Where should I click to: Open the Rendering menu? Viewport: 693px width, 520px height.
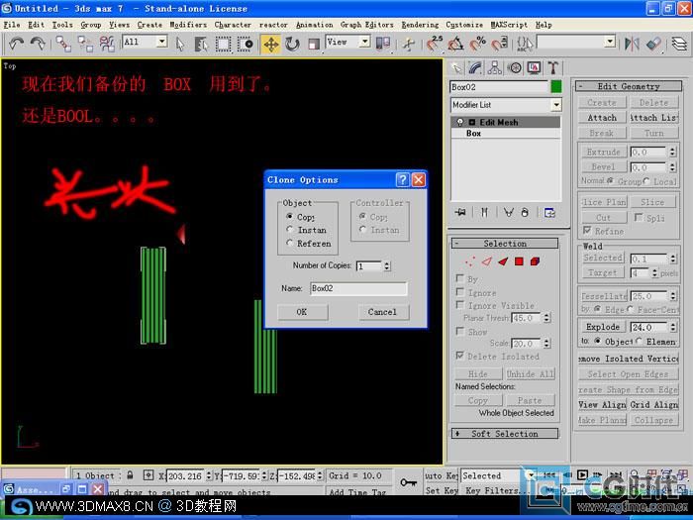(x=420, y=25)
